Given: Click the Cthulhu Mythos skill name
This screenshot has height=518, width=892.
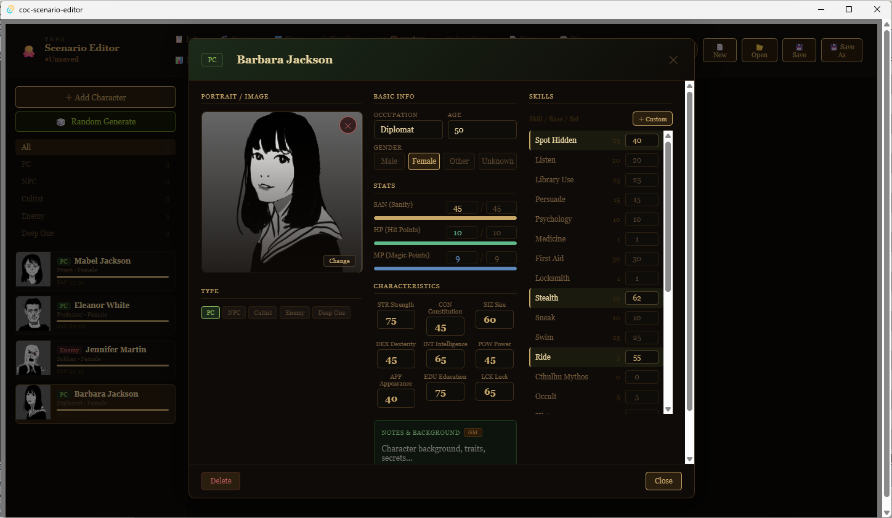Looking at the screenshot, I should (562, 377).
